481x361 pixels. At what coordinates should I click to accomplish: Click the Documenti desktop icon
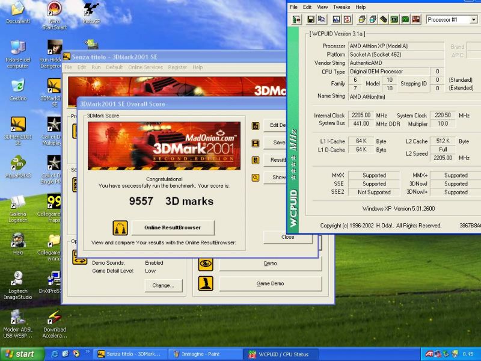(18, 13)
